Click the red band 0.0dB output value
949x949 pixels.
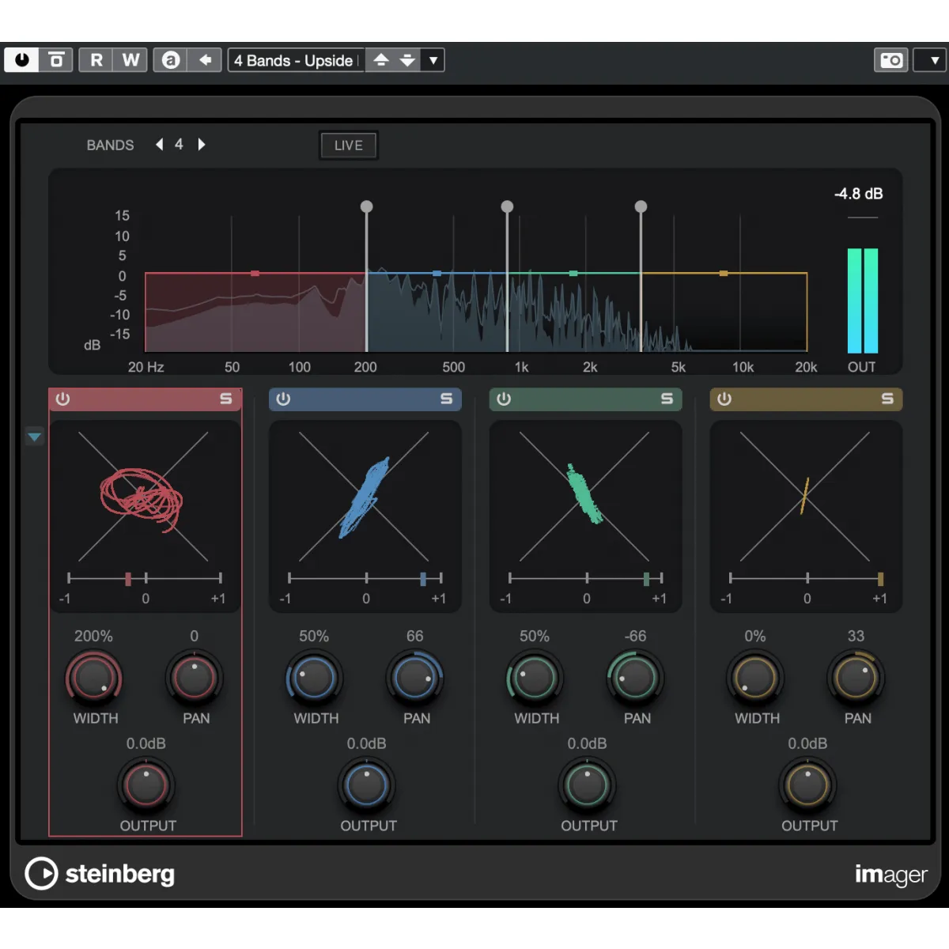pyautogui.click(x=146, y=743)
